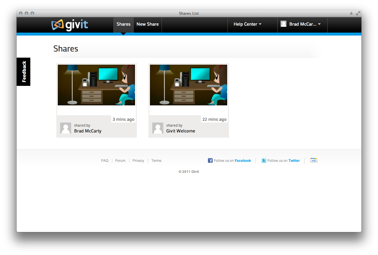Click Brad McCarty's profile avatar
Viewport: 378px width, 255px height.
point(66,128)
